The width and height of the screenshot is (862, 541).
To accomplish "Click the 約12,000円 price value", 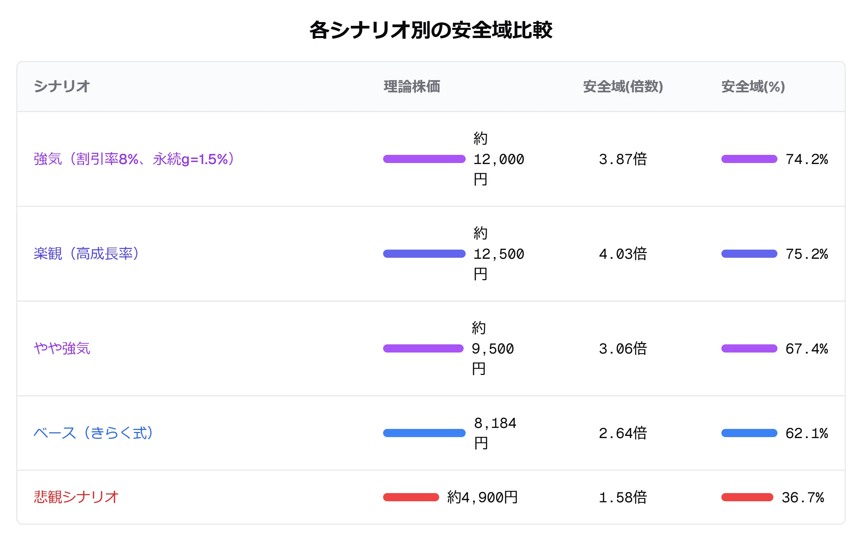I will point(499,159).
